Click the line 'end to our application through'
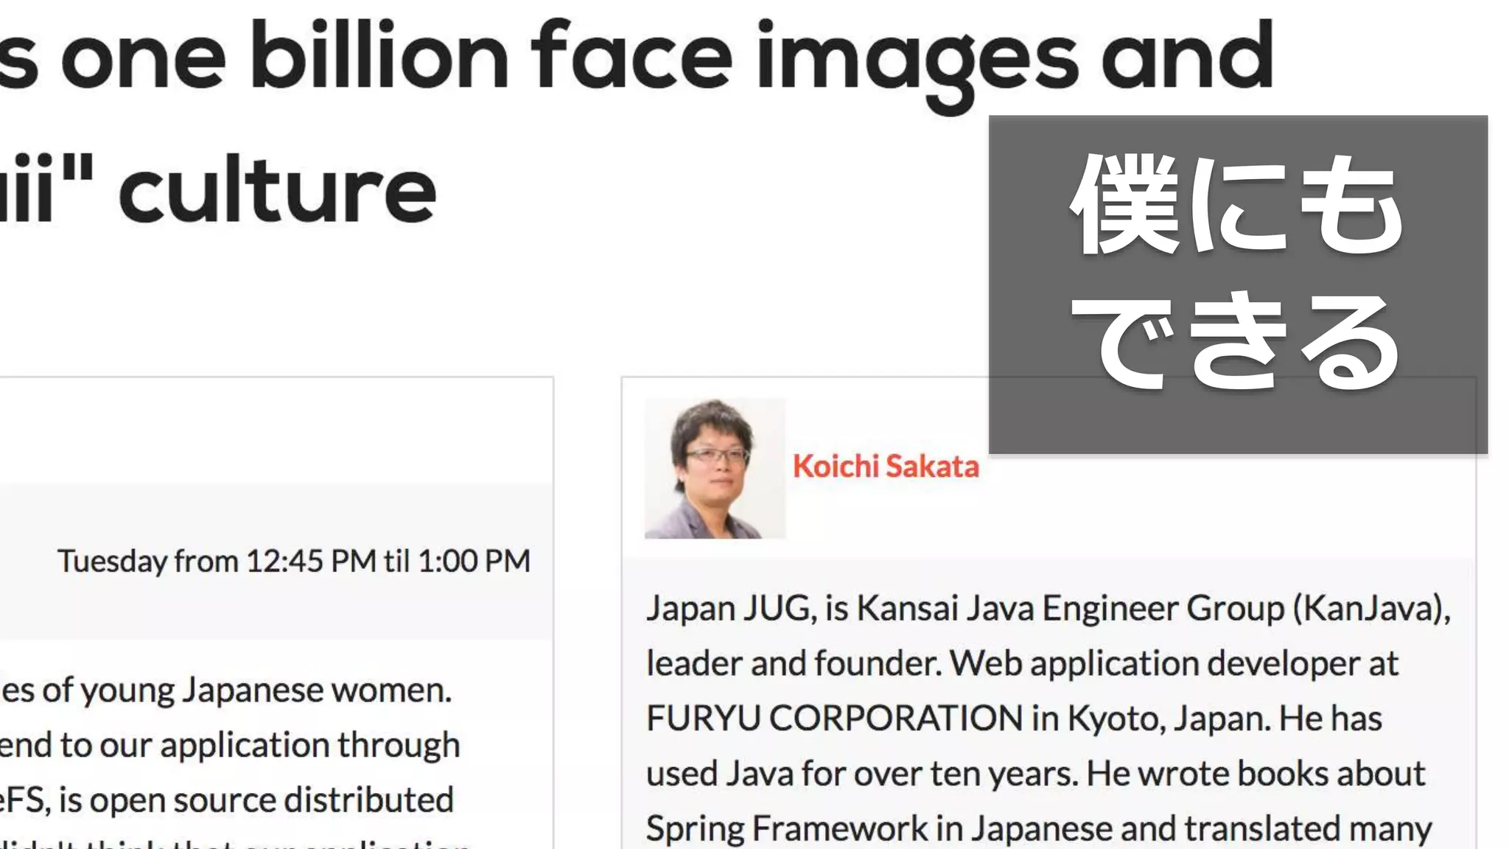 (228, 745)
